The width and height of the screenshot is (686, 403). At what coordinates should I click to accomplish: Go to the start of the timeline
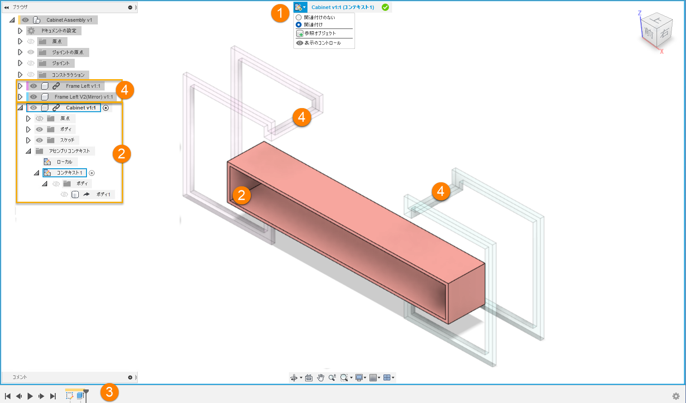(8, 396)
